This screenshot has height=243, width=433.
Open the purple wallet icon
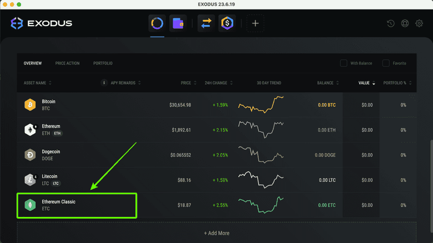[178, 24]
